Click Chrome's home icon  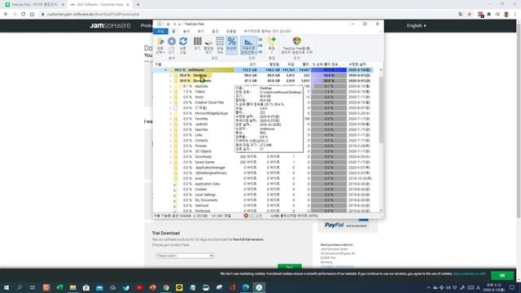click(x=32, y=15)
